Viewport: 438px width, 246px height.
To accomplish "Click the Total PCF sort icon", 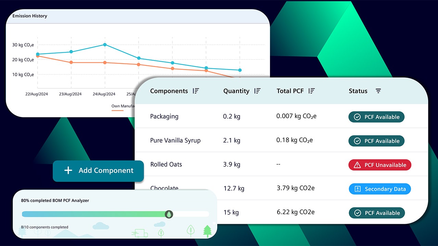I will (x=311, y=91).
